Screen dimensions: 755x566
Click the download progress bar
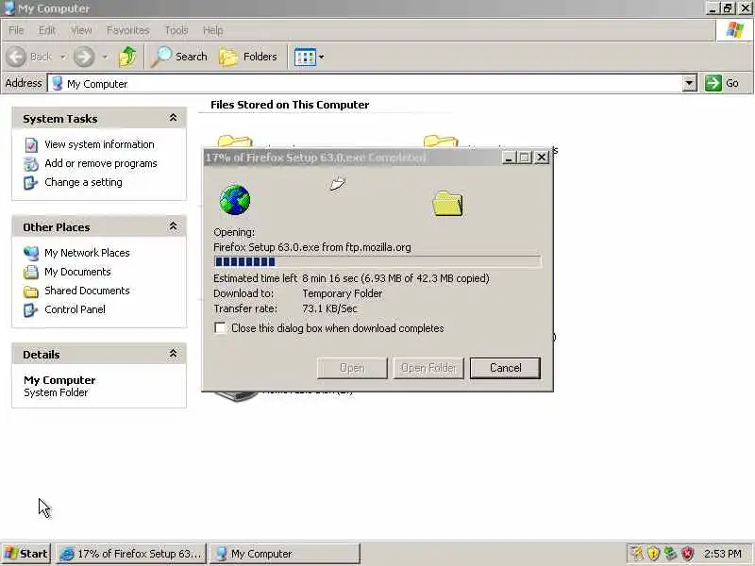[377, 261]
